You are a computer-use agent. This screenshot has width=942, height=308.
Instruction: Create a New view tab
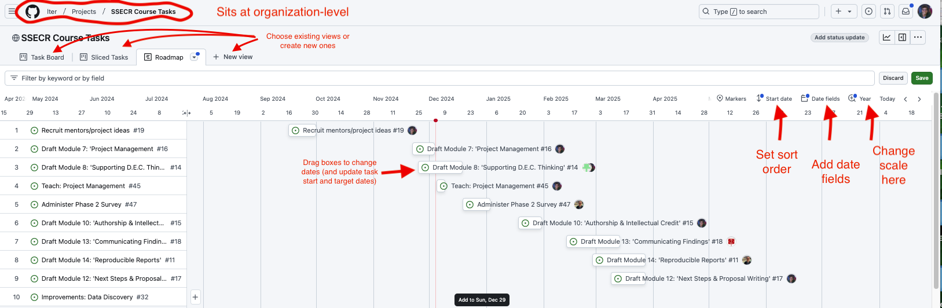click(233, 57)
